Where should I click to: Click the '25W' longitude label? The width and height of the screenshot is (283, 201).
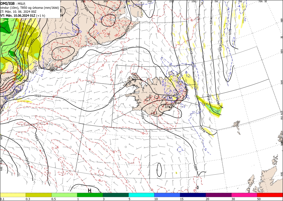(128, 1)
